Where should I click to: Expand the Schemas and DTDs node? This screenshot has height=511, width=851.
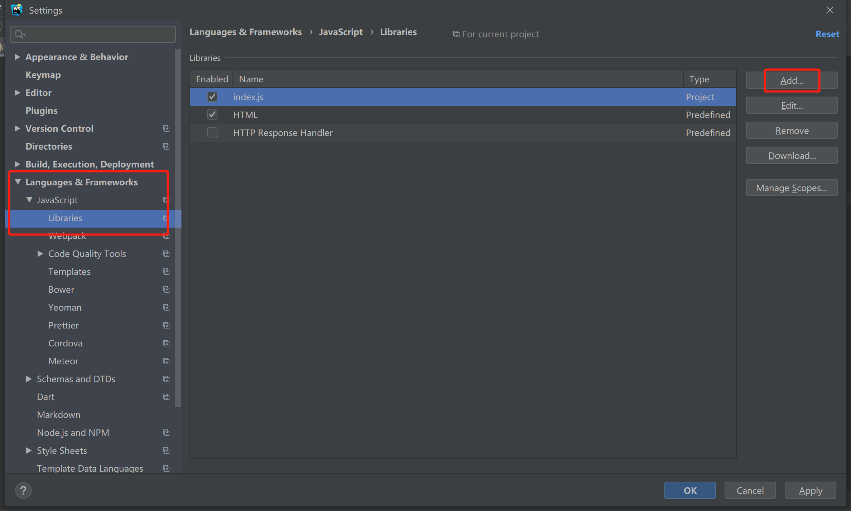click(29, 379)
